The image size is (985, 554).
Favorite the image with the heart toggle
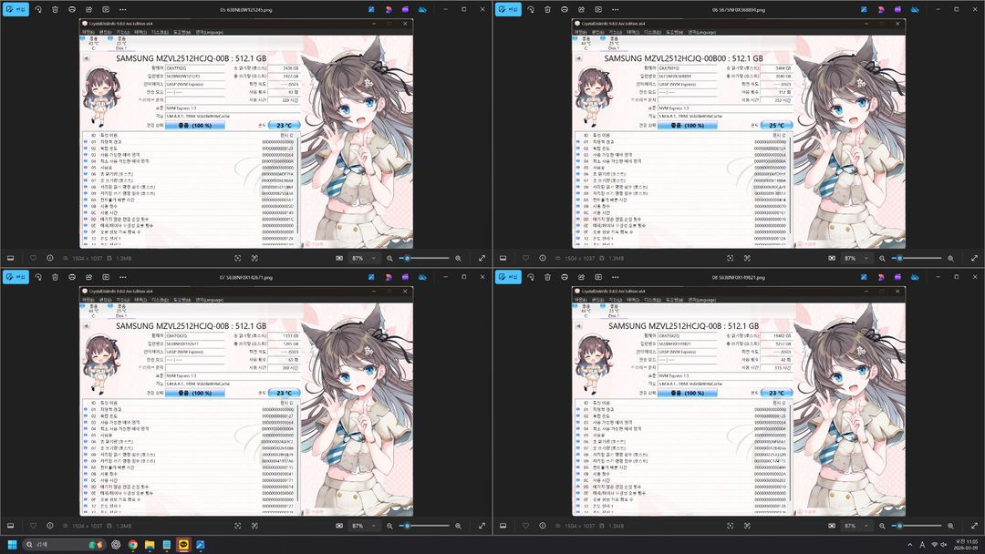click(x=34, y=258)
